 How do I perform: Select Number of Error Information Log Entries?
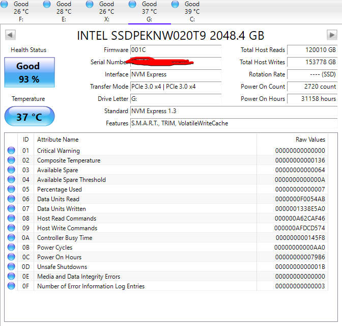tap(91, 286)
